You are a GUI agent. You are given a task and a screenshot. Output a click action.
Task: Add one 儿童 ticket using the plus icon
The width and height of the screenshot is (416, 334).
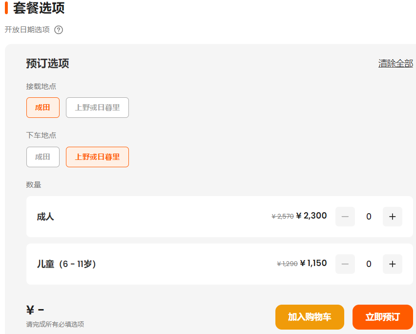392,264
